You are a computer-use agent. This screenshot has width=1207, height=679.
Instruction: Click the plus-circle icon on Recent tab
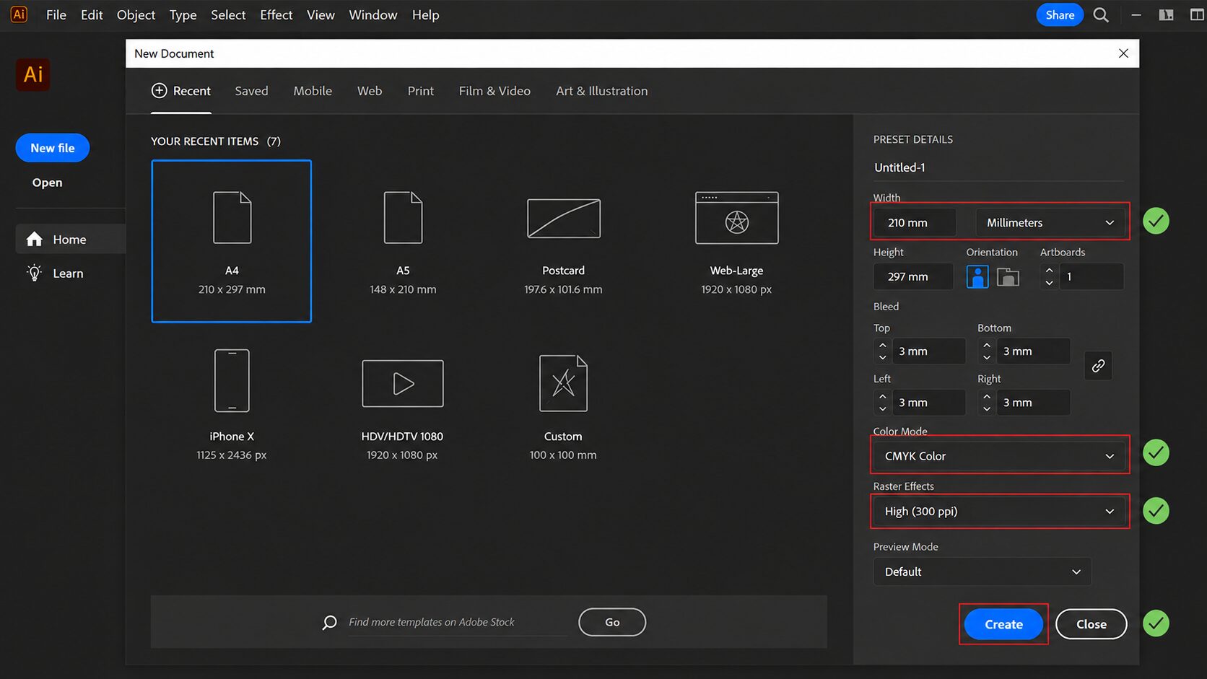point(159,90)
